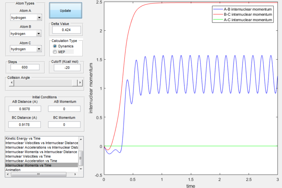Viewport: 282px width, 188px height.
Task: Select Internuclear Momenta vs Time
Action: click(42, 165)
